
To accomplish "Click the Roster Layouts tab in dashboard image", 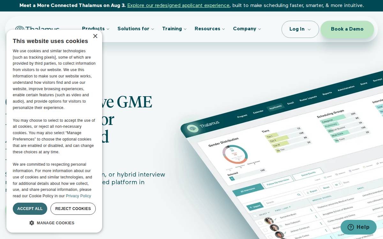I will [x=308, y=99].
